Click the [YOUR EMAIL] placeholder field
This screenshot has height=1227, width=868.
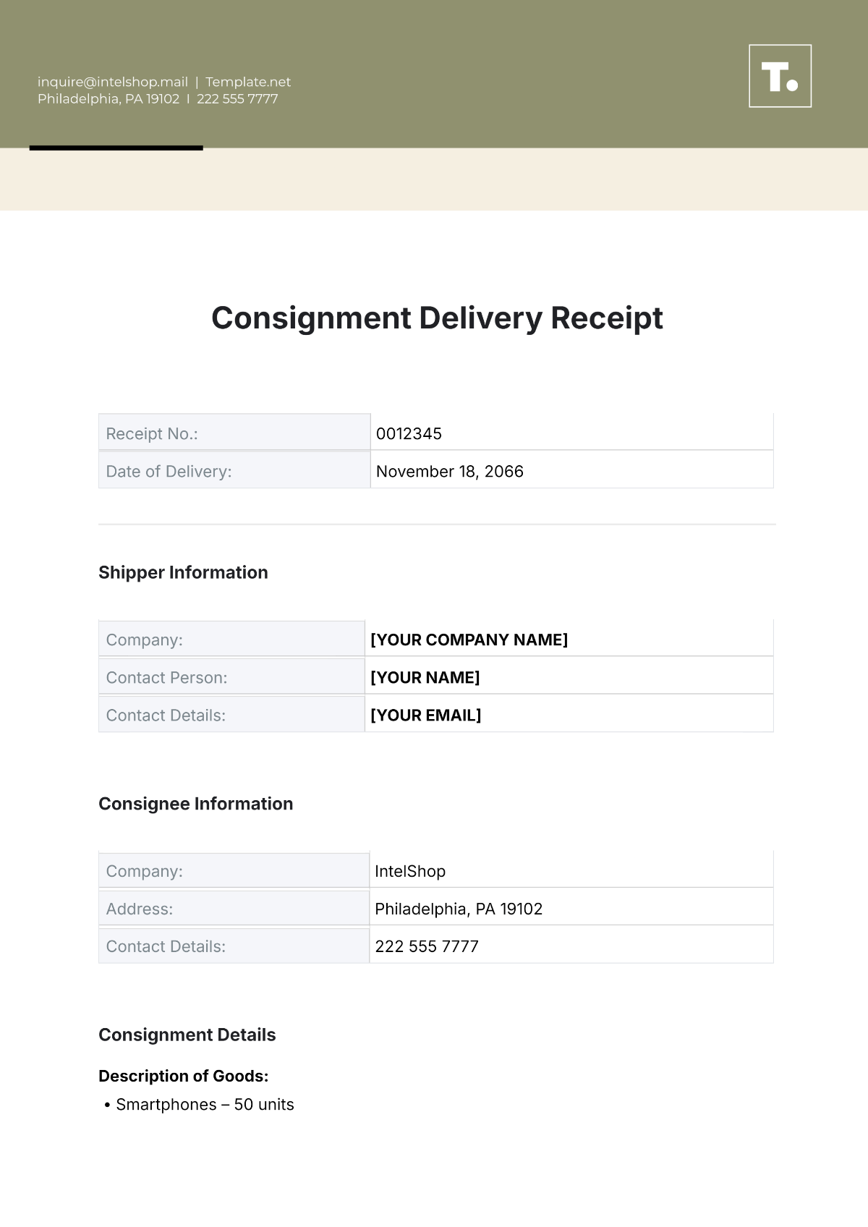click(x=426, y=715)
